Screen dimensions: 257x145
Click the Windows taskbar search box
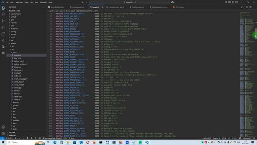click(x=26, y=142)
